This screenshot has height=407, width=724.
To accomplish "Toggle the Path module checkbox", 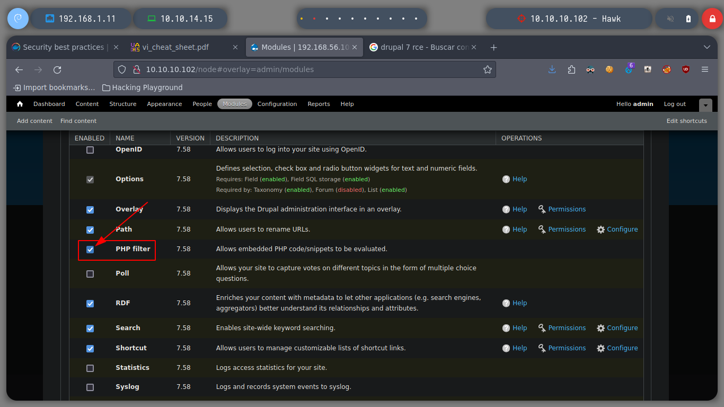I will coord(90,230).
